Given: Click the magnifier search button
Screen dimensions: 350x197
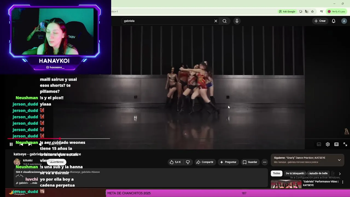Looking at the screenshot, I should [224, 21].
